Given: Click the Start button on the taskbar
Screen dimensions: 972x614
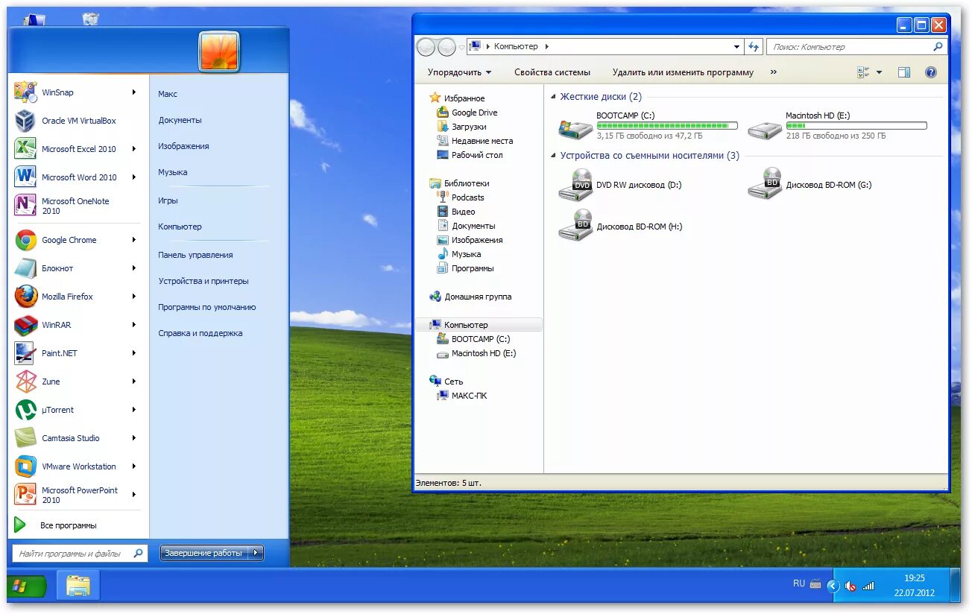Looking at the screenshot, I should 26,586.
